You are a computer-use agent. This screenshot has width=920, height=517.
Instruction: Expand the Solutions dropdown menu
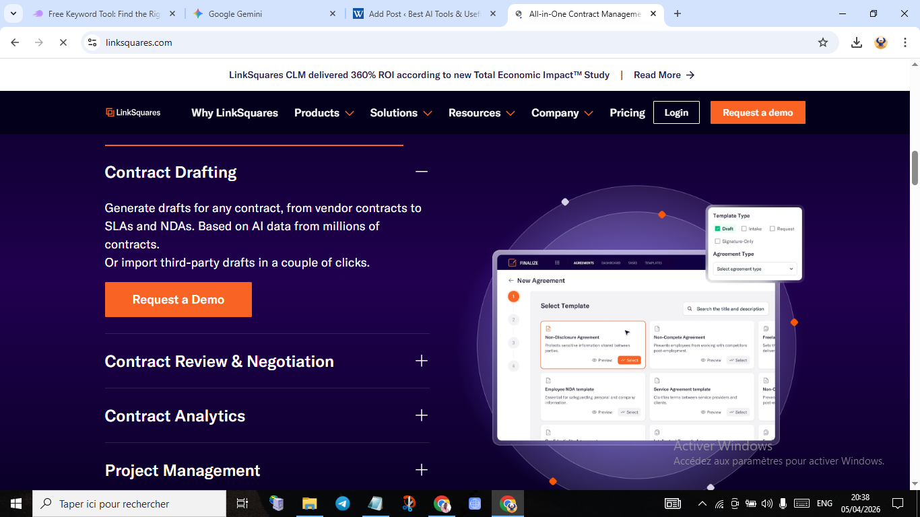(x=401, y=112)
